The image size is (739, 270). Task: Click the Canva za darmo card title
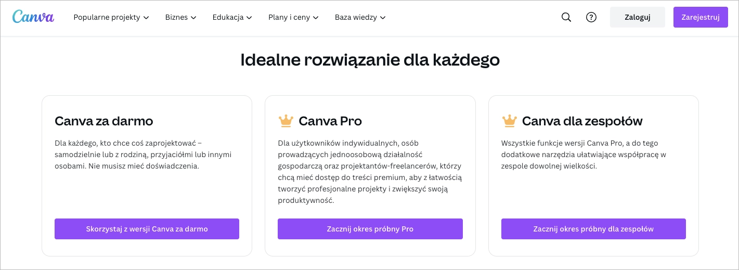pyautogui.click(x=104, y=121)
